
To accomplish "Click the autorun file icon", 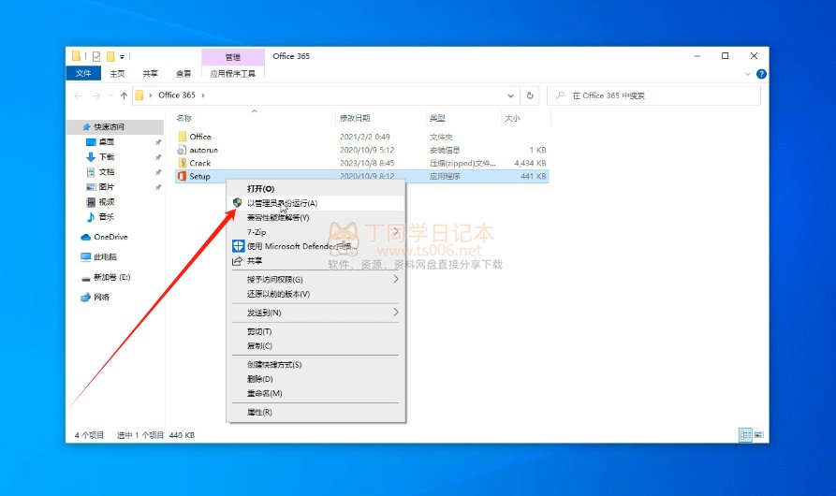I will pyautogui.click(x=182, y=151).
